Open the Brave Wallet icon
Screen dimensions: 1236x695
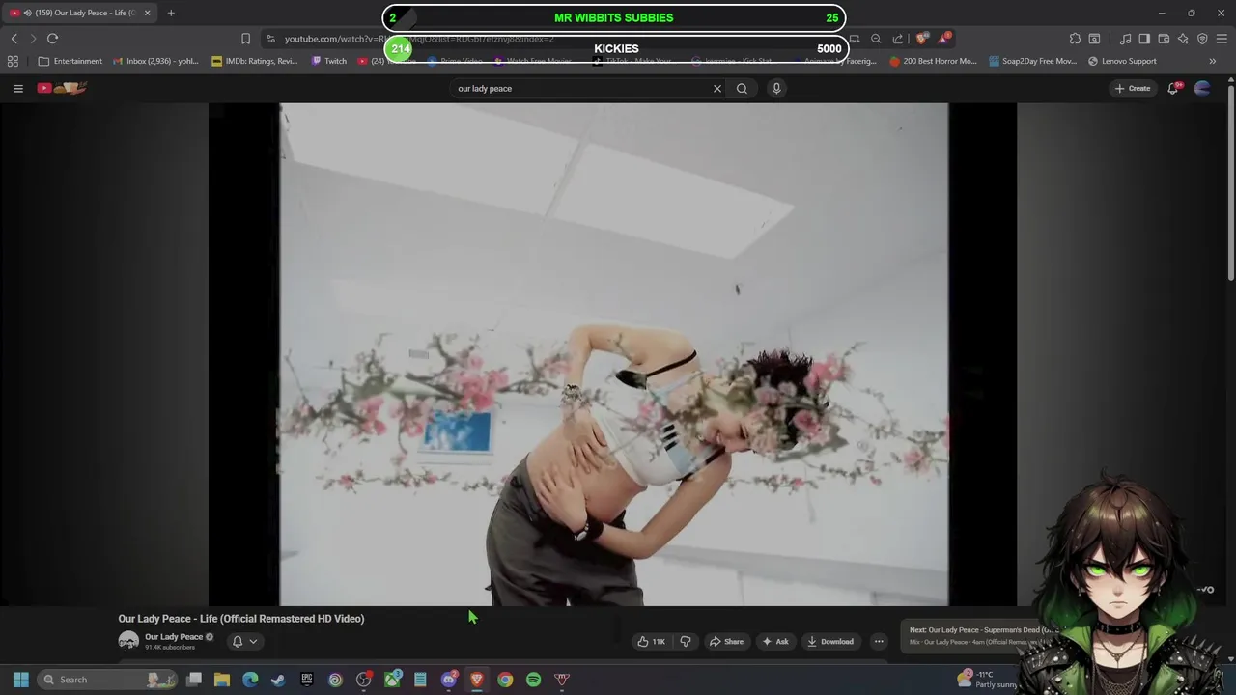1164,39
